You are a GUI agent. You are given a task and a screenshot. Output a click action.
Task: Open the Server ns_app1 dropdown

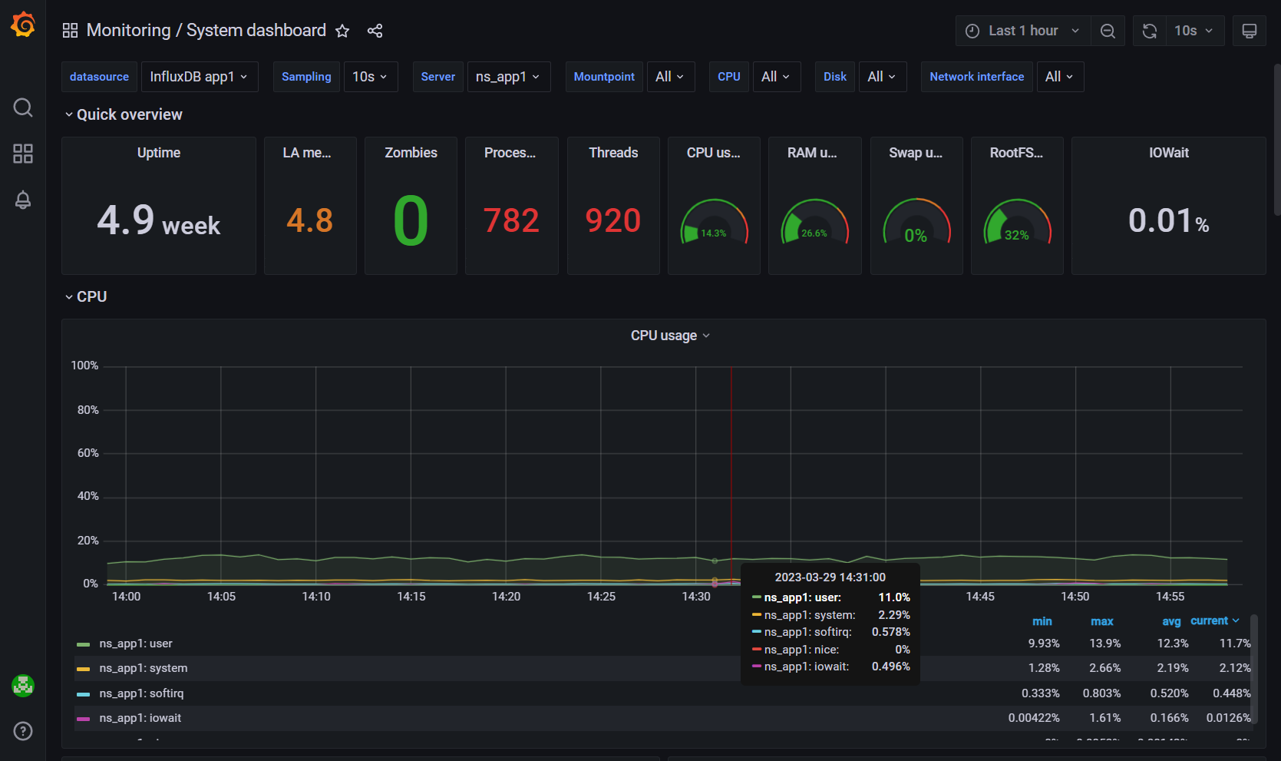pyautogui.click(x=507, y=77)
